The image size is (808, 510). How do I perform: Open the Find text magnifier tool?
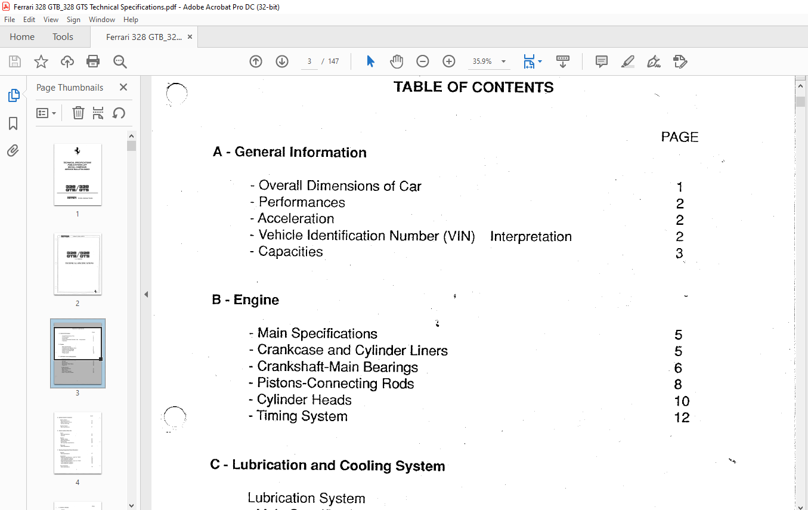(120, 61)
